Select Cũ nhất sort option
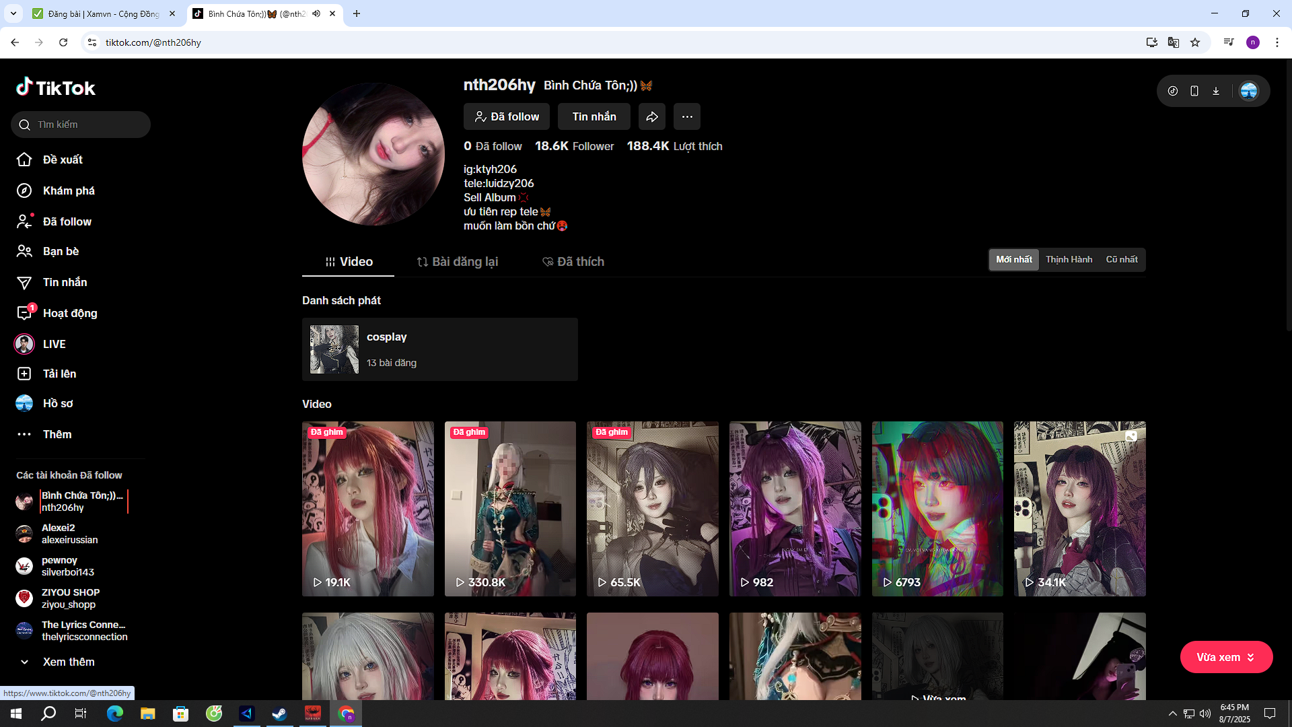 point(1121,260)
